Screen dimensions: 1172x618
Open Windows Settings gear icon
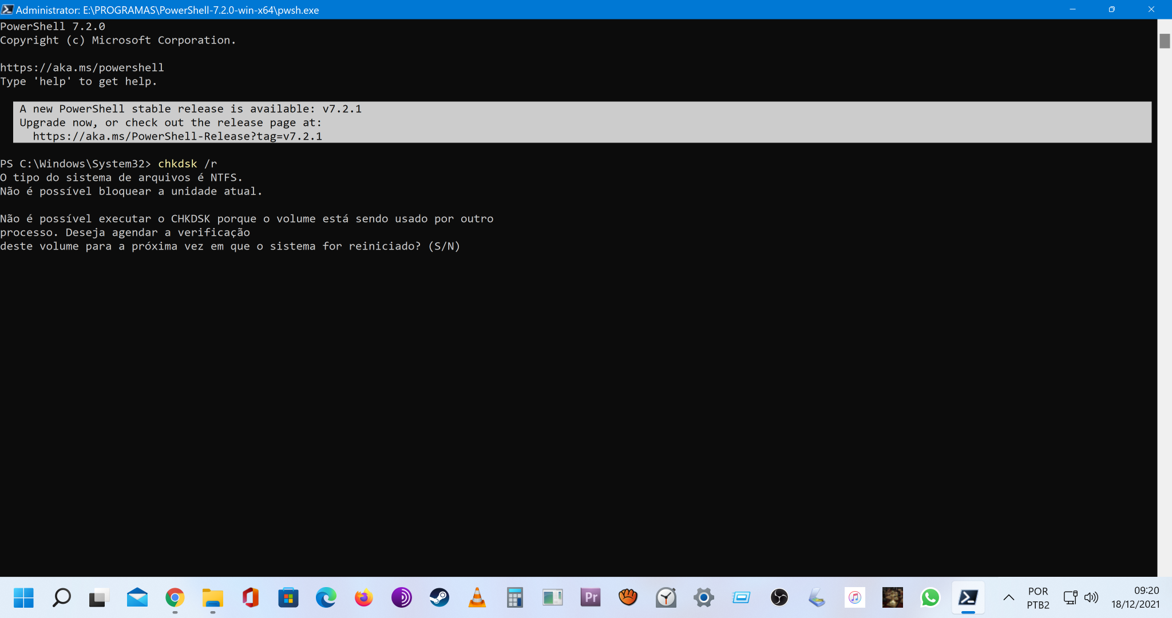pyautogui.click(x=703, y=598)
